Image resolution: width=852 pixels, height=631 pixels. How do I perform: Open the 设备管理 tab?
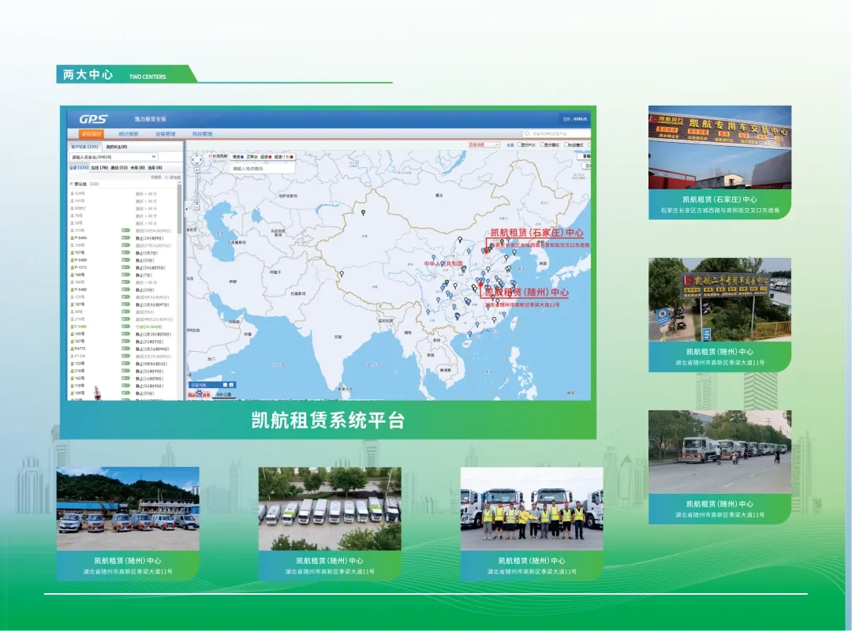165,134
